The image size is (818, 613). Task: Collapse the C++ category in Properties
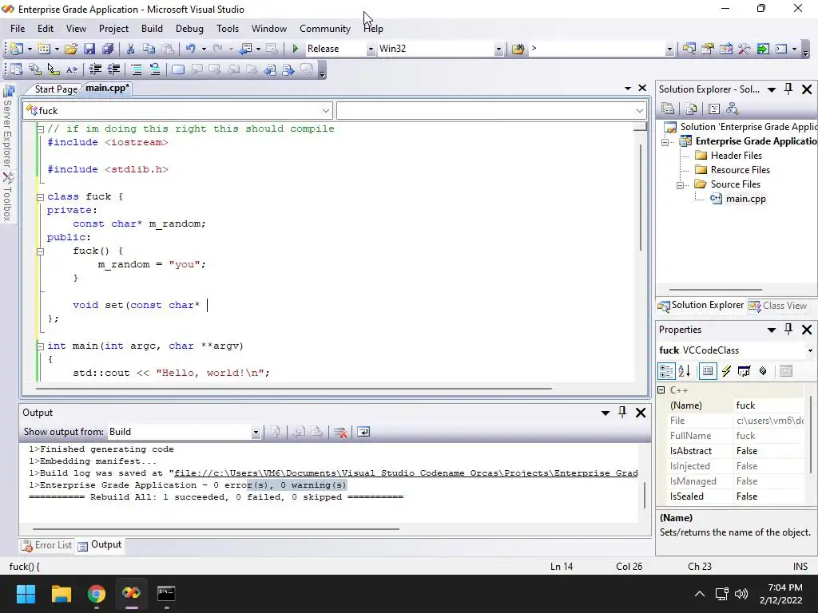coord(661,390)
